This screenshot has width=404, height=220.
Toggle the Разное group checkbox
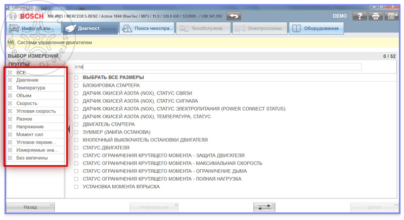click(x=10, y=119)
